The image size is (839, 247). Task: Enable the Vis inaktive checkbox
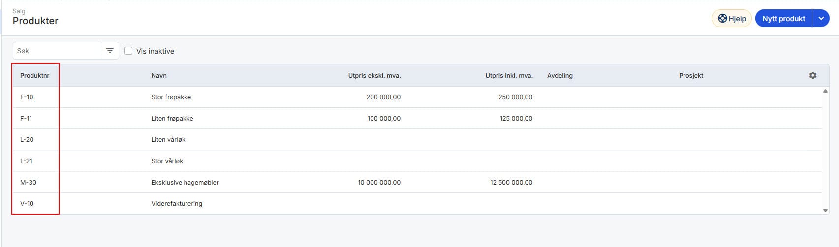tap(128, 51)
